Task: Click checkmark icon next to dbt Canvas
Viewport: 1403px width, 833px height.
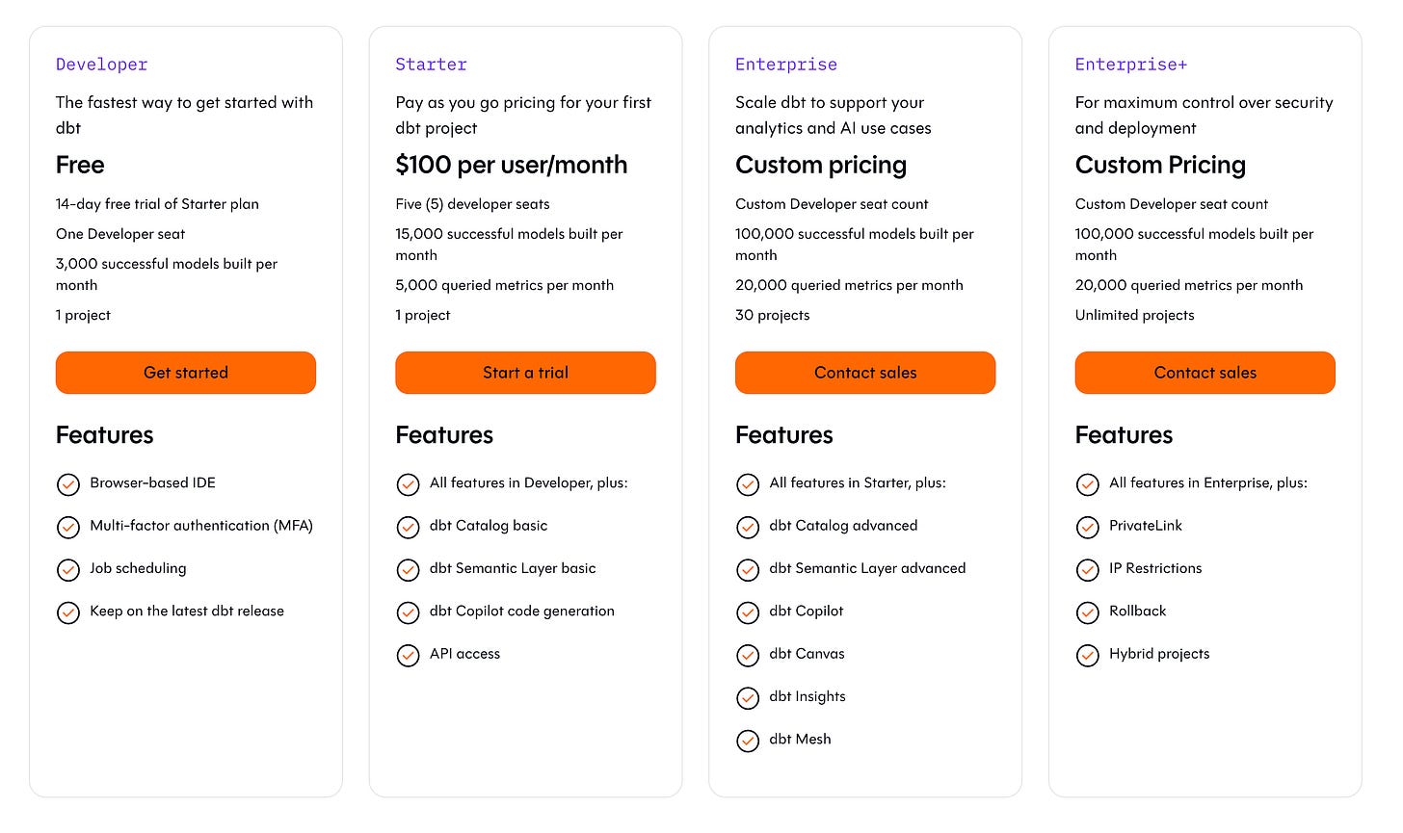Action: tap(748, 656)
